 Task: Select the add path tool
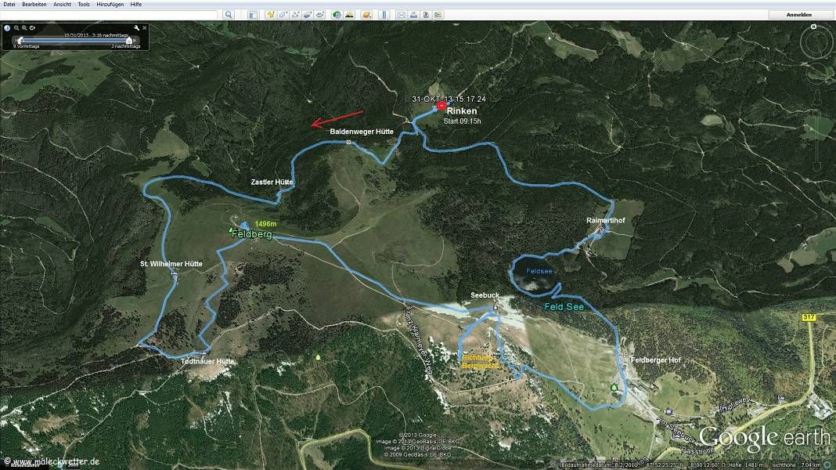pyautogui.click(x=296, y=15)
